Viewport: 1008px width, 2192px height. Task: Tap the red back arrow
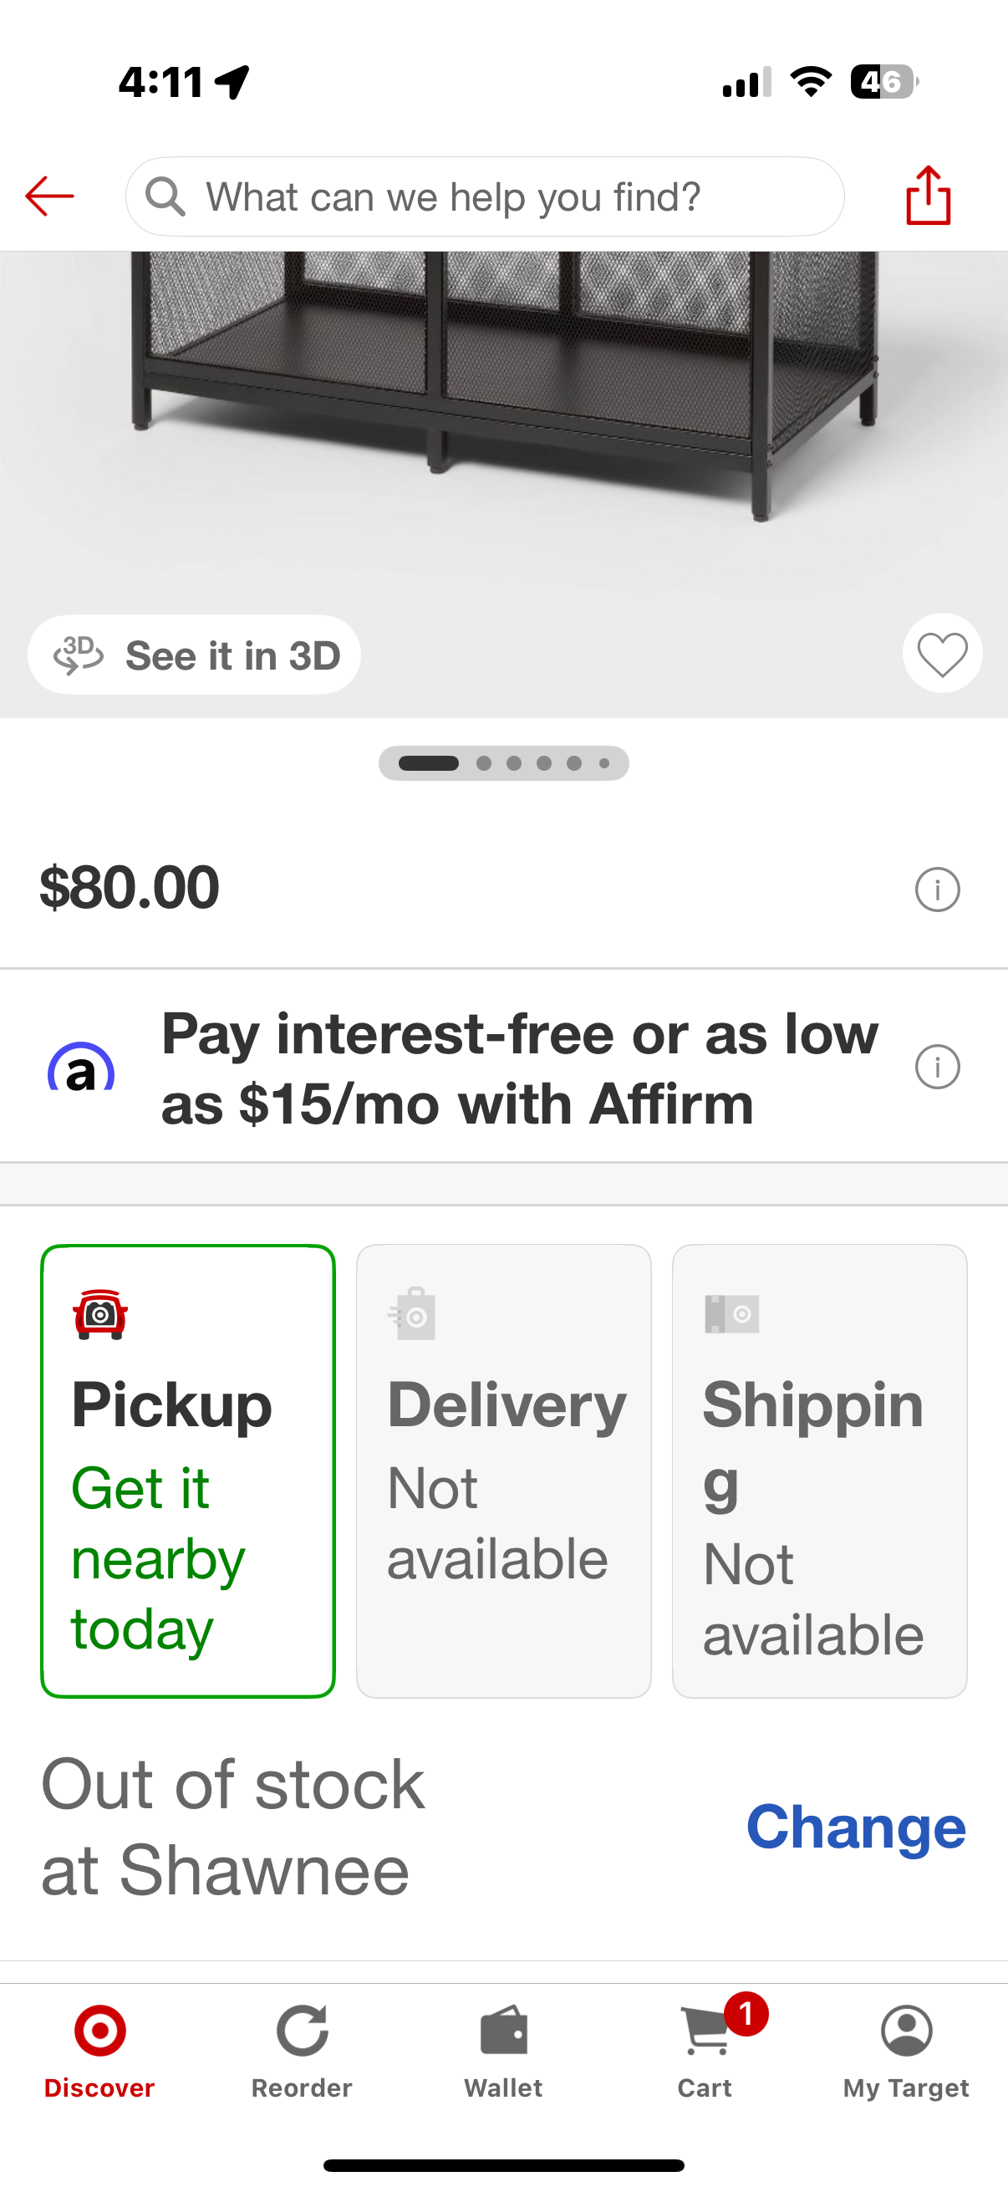tap(49, 196)
